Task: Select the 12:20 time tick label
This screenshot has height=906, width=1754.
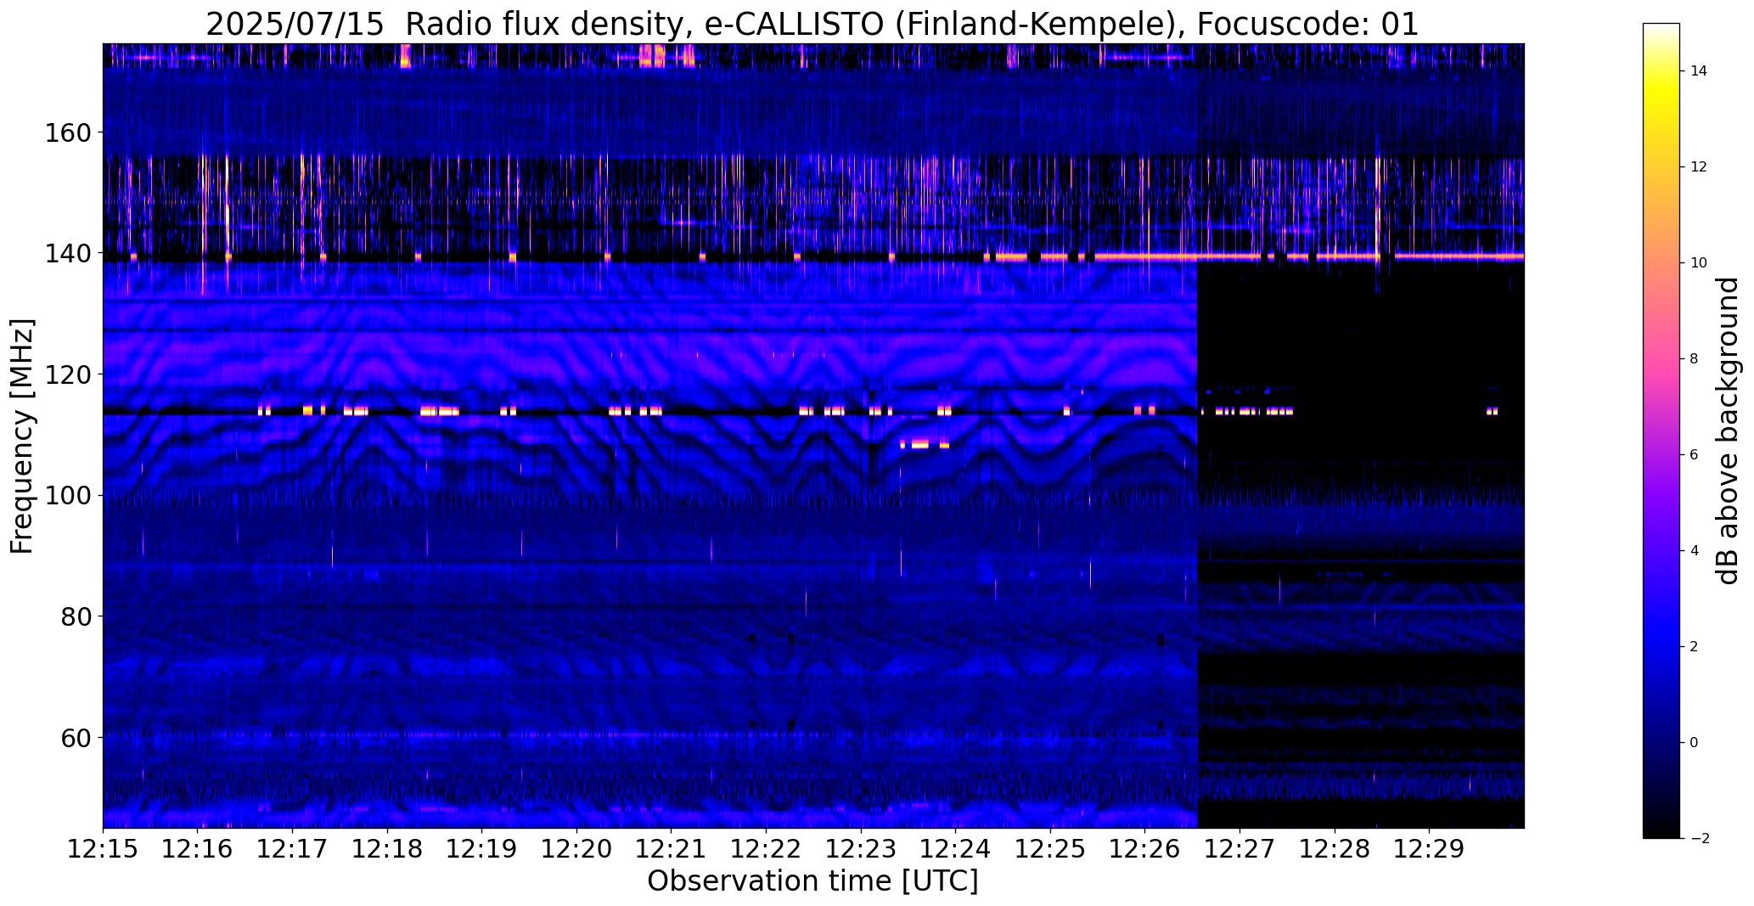Action: click(577, 849)
